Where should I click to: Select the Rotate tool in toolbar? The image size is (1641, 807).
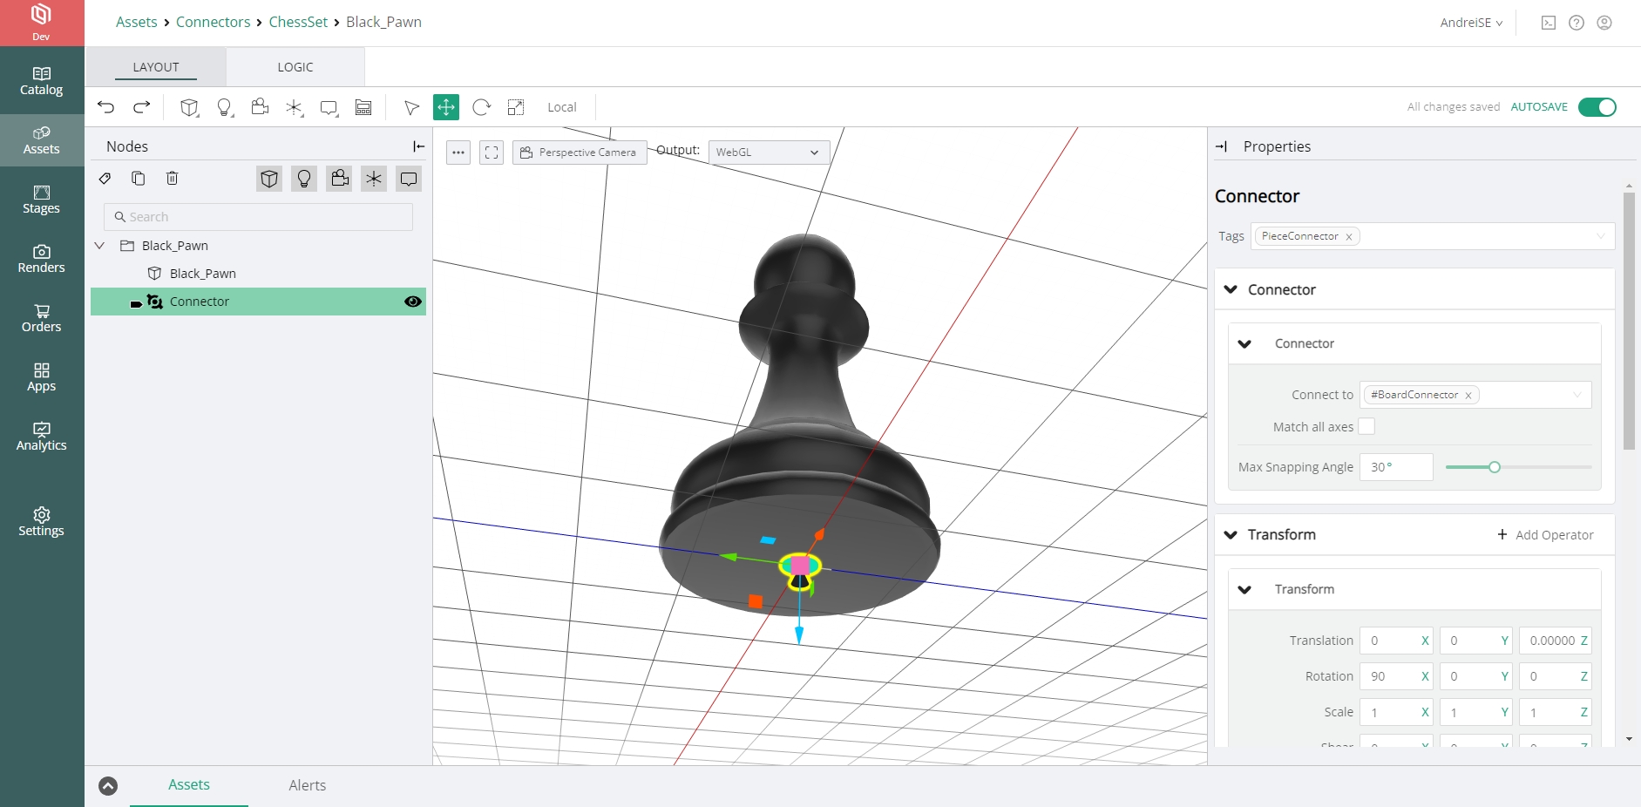(x=481, y=107)
